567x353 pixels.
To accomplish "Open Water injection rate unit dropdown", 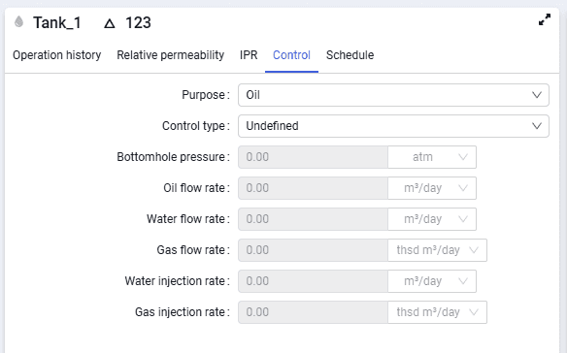I will point(432,281).
